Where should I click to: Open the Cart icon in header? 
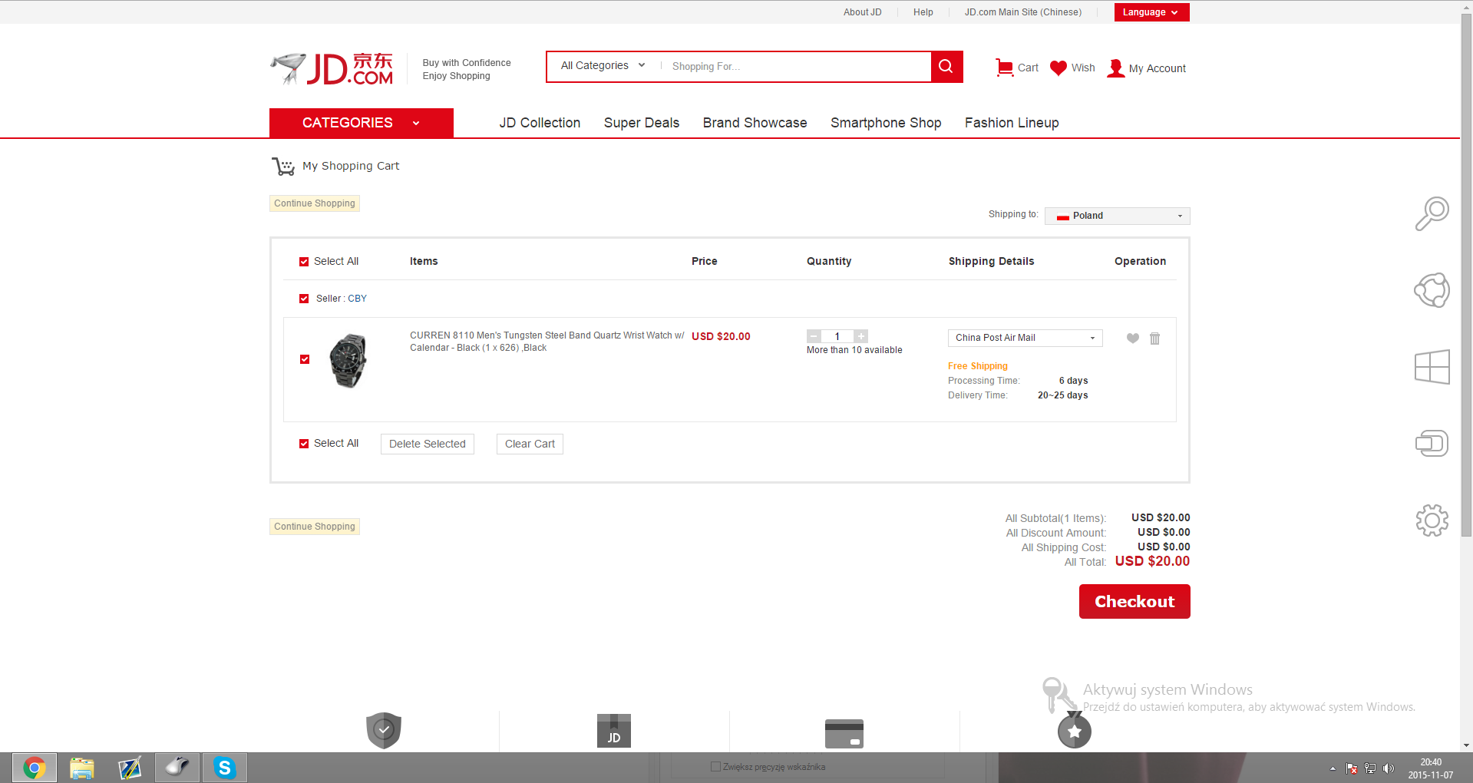[1004, 68]
